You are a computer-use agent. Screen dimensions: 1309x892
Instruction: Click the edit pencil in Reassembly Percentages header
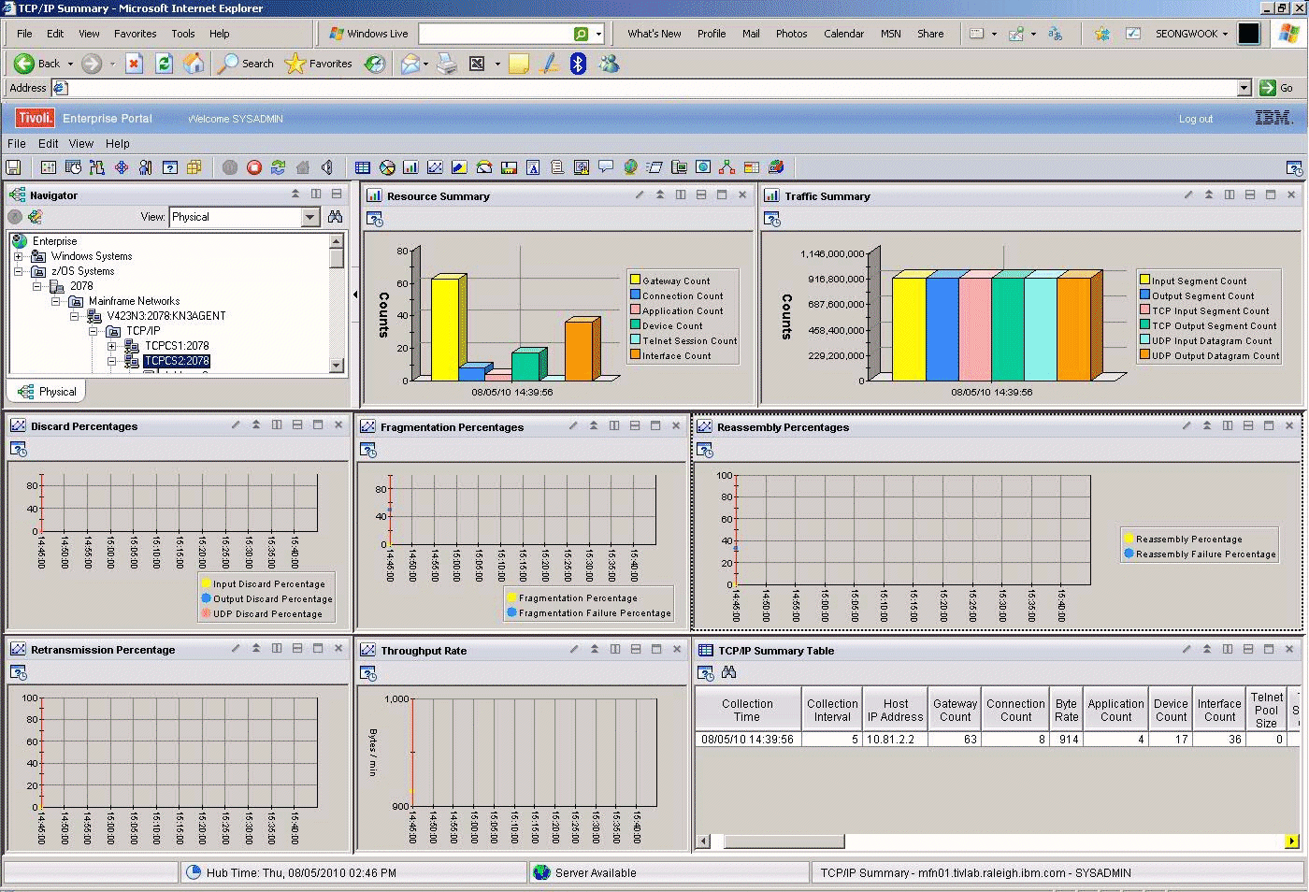click(1187, 426)
